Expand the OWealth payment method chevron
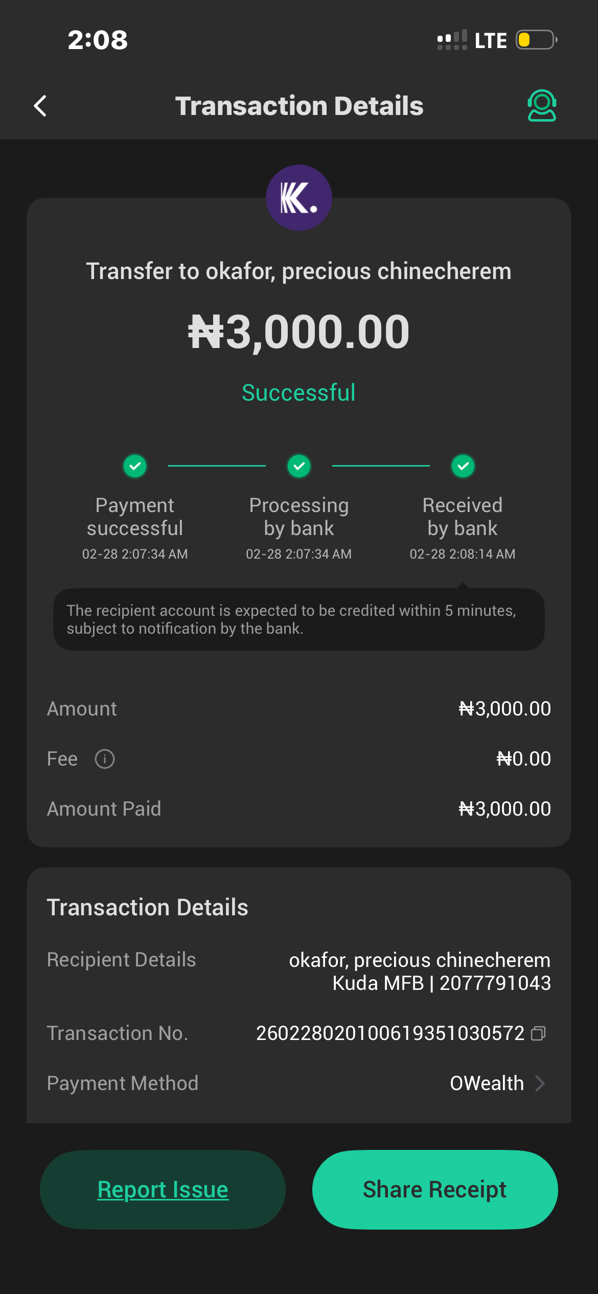Viewport: 598px width, 1294px height. [540, 1083]
